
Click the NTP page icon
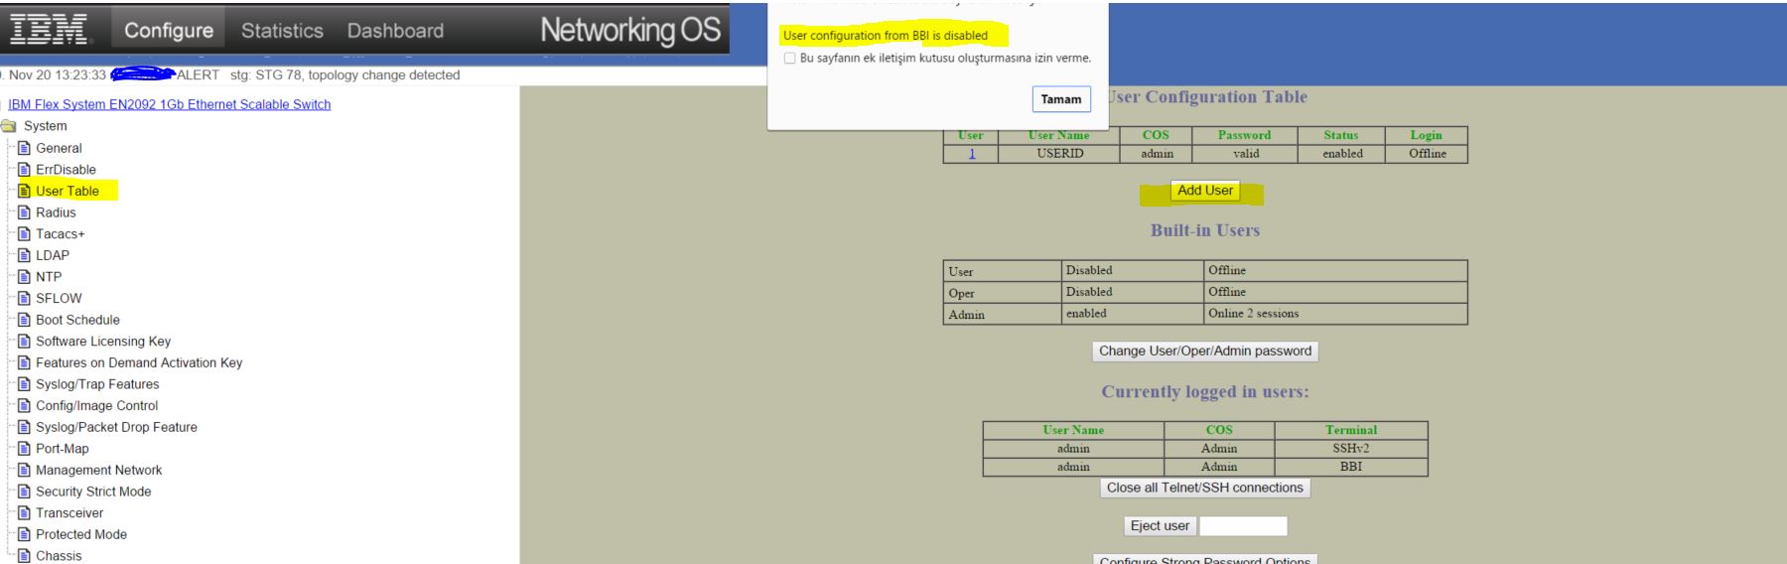click(25, 277)
